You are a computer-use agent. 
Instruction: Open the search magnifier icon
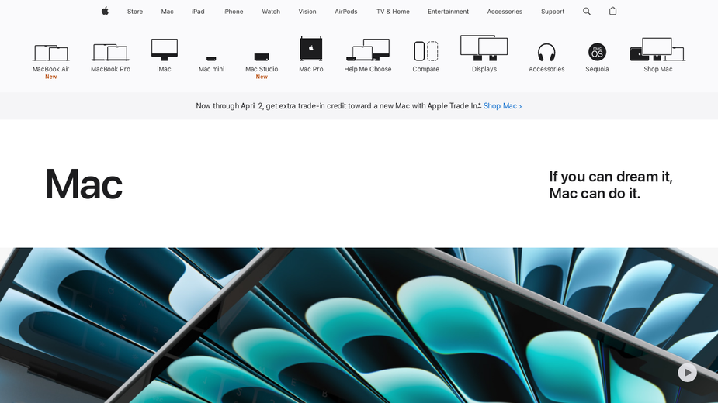[587, 11]
